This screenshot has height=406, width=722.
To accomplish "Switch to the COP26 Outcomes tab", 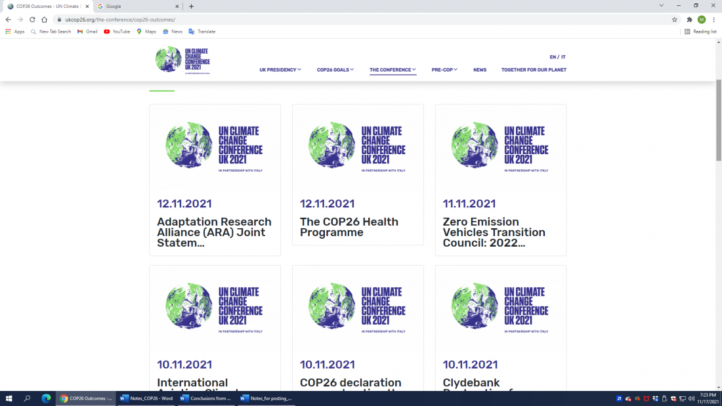I will coord(48,7).
